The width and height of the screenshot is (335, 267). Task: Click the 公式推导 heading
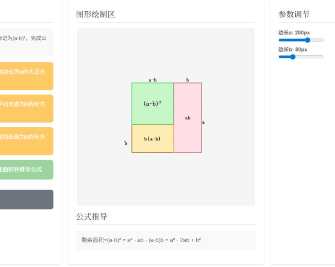(92, 217)
